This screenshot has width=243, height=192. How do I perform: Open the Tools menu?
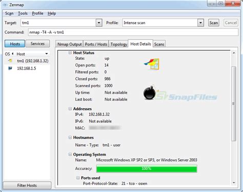23,13
